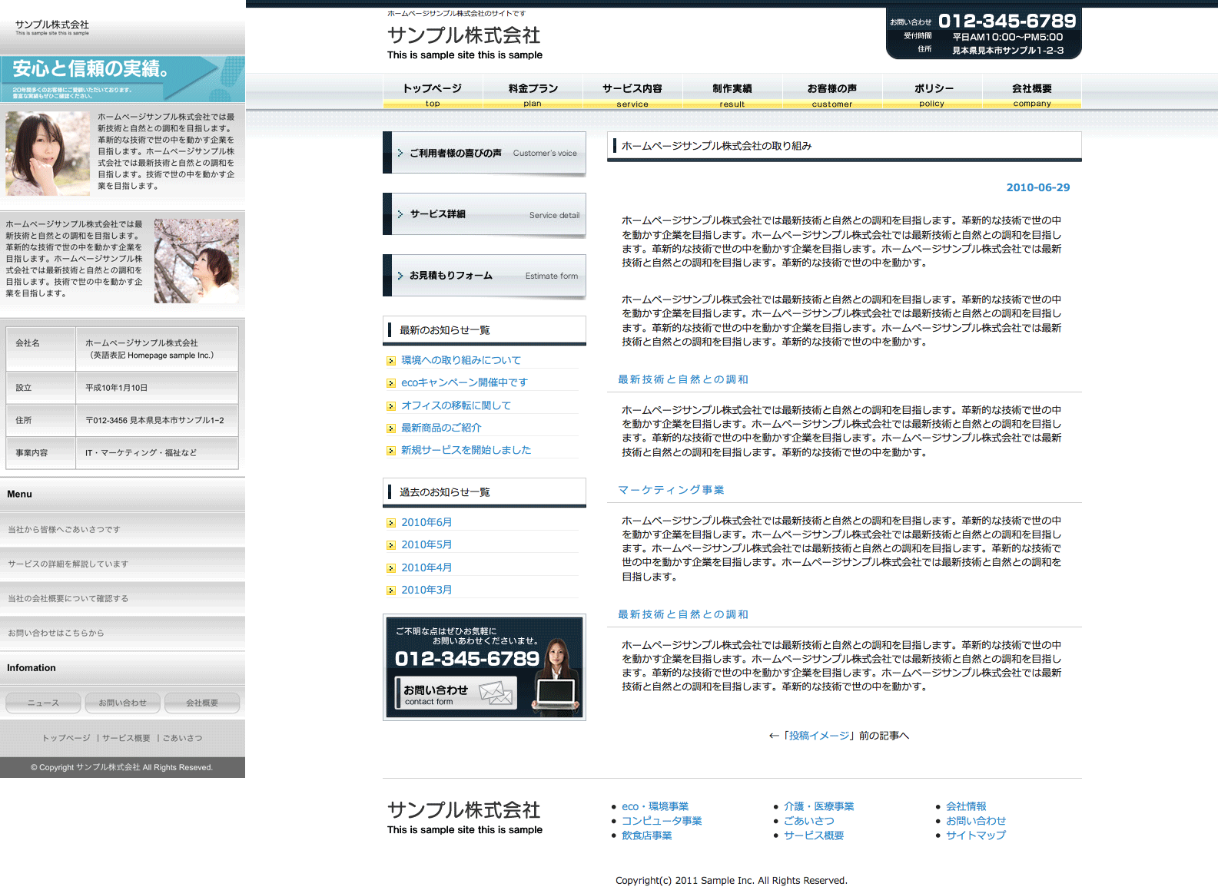Click the サイトマップ footer link
Screen dimensions: 1218x890
tap(975, 835)
